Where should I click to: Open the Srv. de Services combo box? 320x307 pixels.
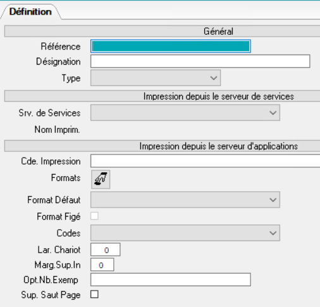click(185, 113)
